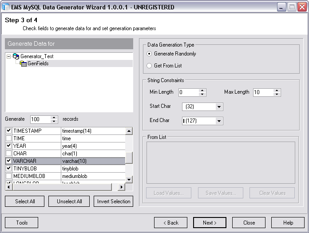Decrease Min Length with down arrow

(x=202, y=94)
